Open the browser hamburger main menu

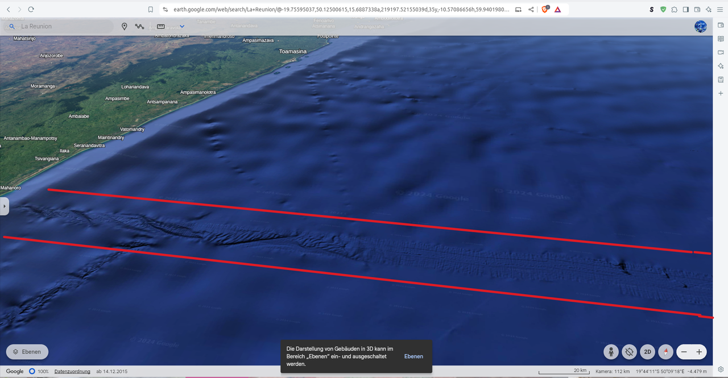720,10
